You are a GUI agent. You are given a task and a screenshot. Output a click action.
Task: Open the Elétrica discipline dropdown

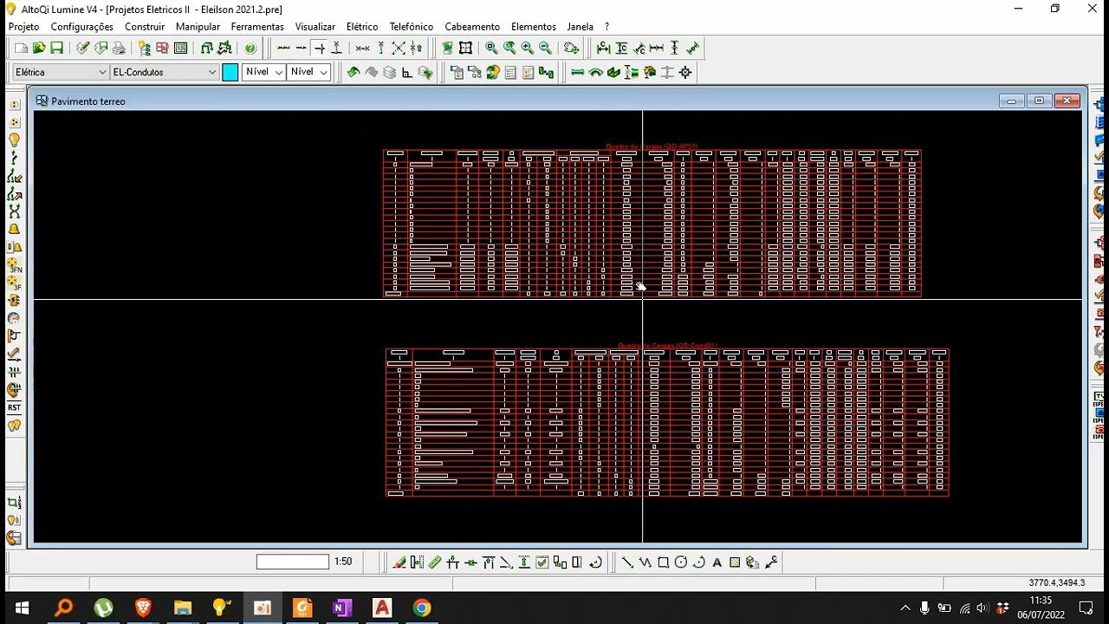pos(61,72)
